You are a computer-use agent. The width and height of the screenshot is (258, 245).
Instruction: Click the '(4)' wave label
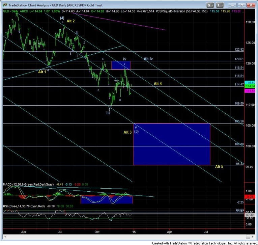tap(62, 18)
